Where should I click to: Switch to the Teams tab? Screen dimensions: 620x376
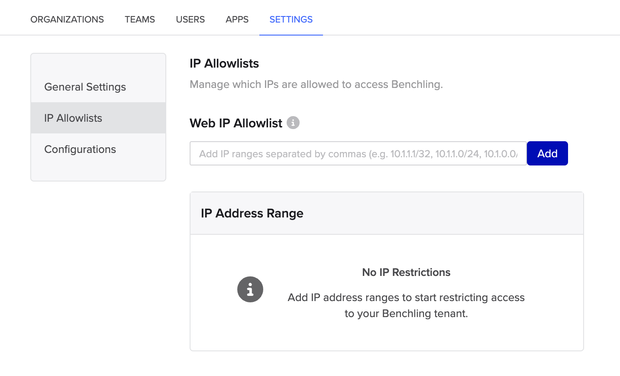click(x=139, y=19)
